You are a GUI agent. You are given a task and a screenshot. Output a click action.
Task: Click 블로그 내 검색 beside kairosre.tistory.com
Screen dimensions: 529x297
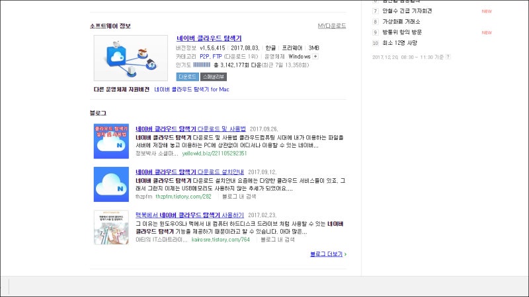point(277,240)
